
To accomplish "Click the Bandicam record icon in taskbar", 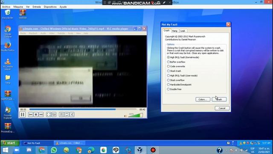I will click(x=153, y=150).
